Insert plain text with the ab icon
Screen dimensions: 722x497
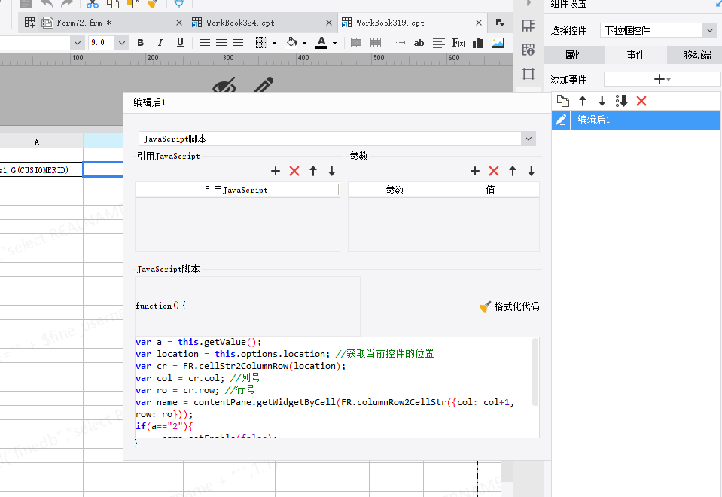pyautogui.click(x=419, y=43)
